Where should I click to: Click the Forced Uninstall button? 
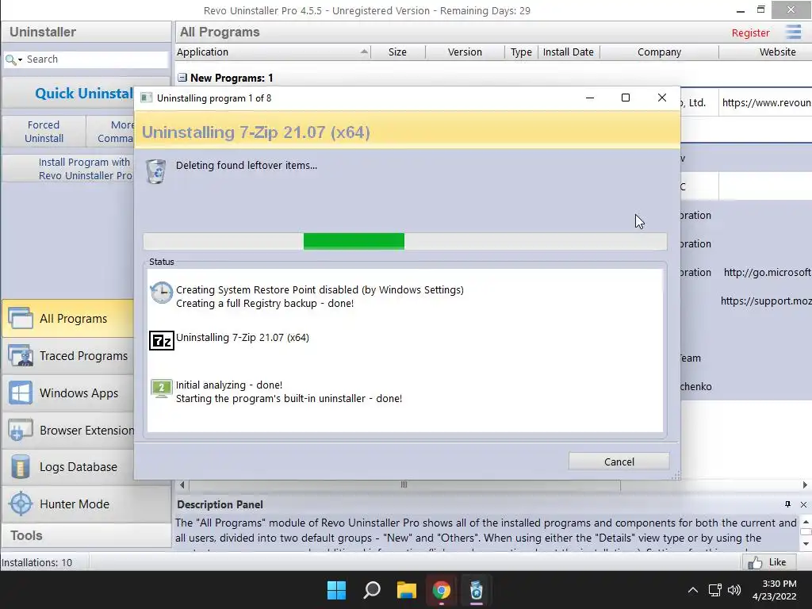[44, 132]
